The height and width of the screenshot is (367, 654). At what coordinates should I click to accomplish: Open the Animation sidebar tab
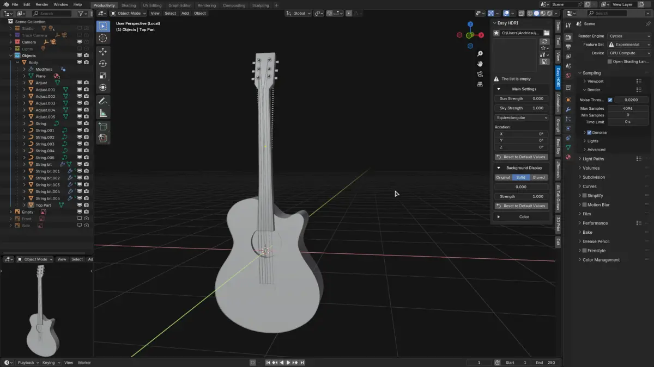(558, 103)
